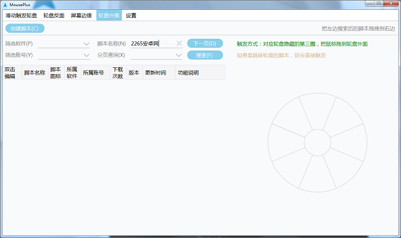The image size is (401, 238).
Task: Clear the 脚本名称 field with the X icon
Action: [x=180, y=43]
